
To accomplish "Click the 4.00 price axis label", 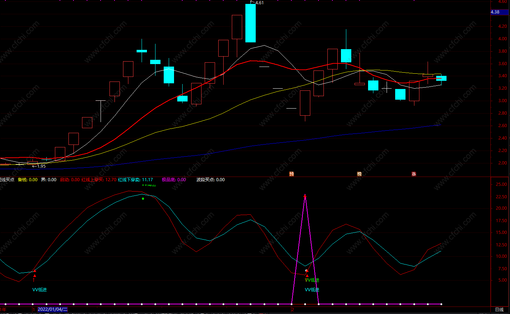I will (x=503, y=39).
